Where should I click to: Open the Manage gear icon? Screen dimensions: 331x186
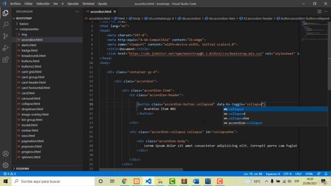[x=6, y=165]
